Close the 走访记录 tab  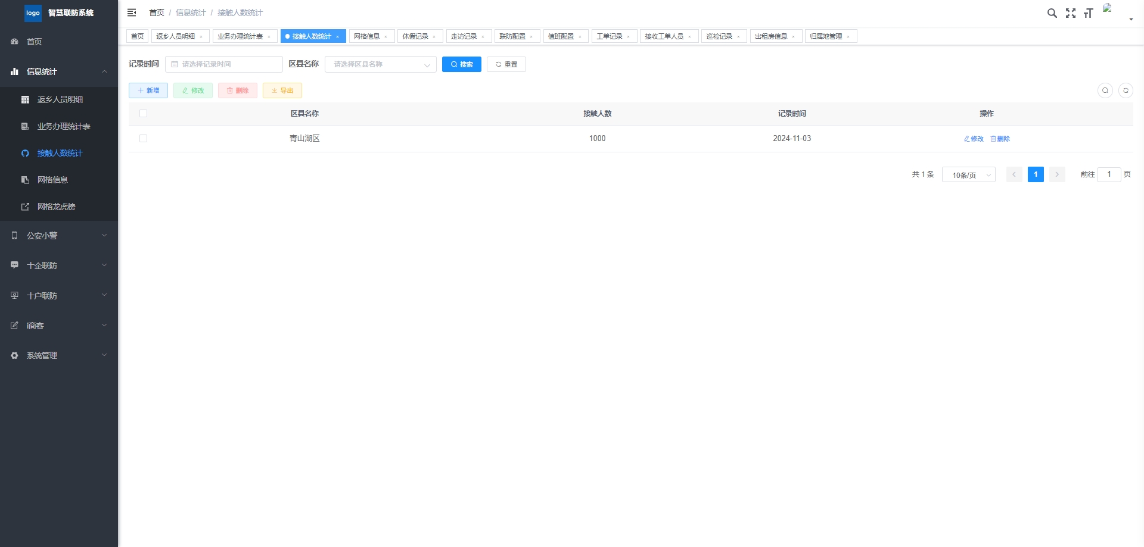click(483, 37)
